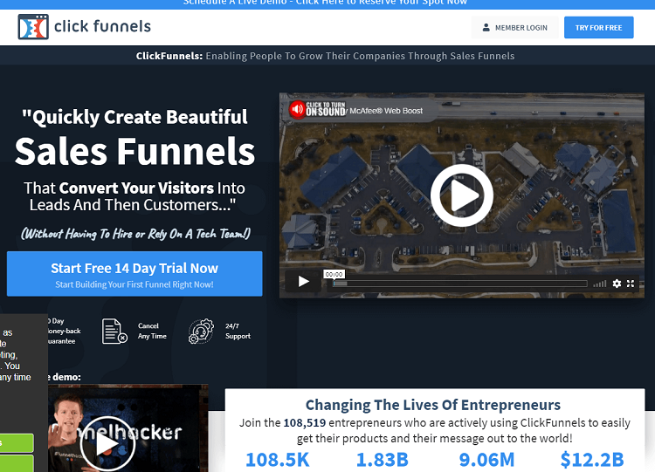This screenshot has width=655, height=472.
Task: Click the $12.2B statistic
Action: [x=592, y=460]
